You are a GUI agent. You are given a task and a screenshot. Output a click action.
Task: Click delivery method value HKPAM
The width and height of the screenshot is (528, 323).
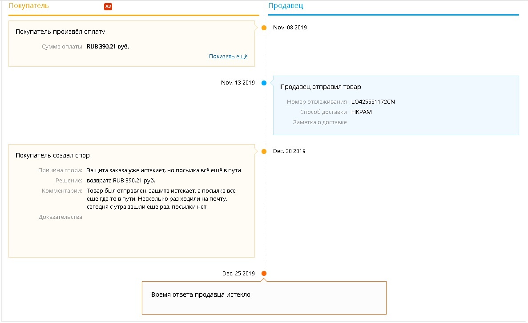click(361, 112)
